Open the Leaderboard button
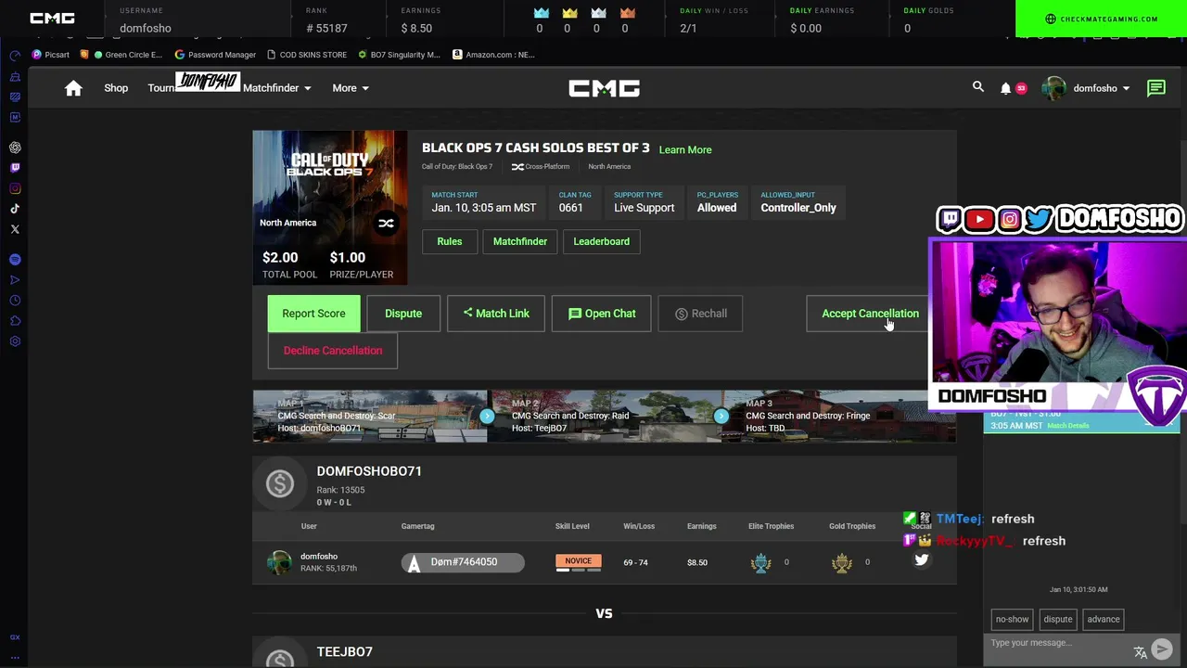 [601, 241]
